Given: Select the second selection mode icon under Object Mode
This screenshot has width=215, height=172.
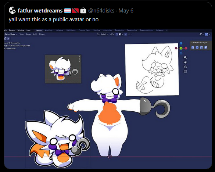Looking at the screenshot, I should (8, 38).
